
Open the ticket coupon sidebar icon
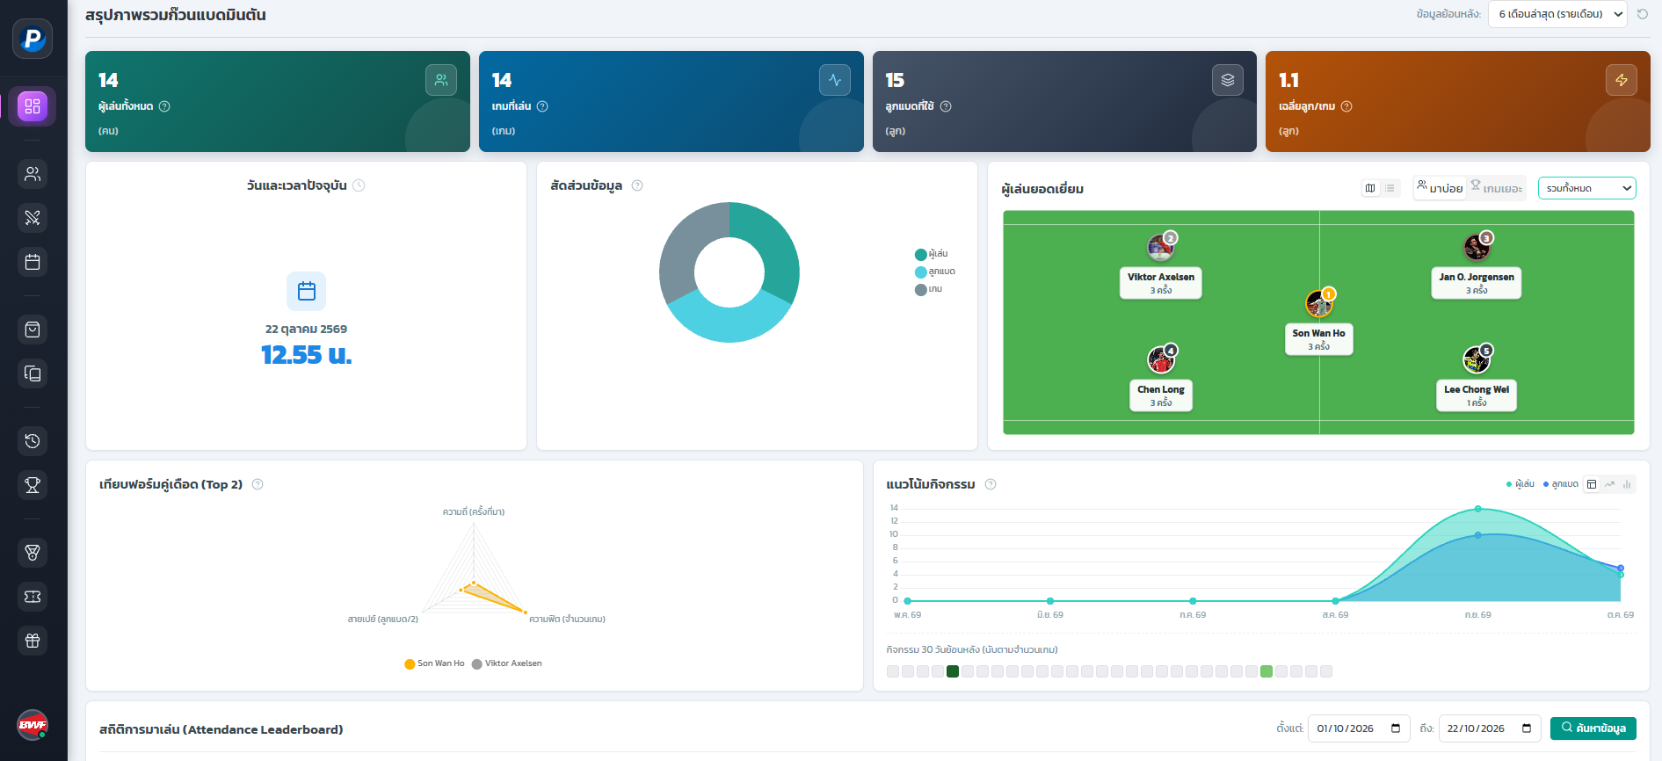point(33,597)
